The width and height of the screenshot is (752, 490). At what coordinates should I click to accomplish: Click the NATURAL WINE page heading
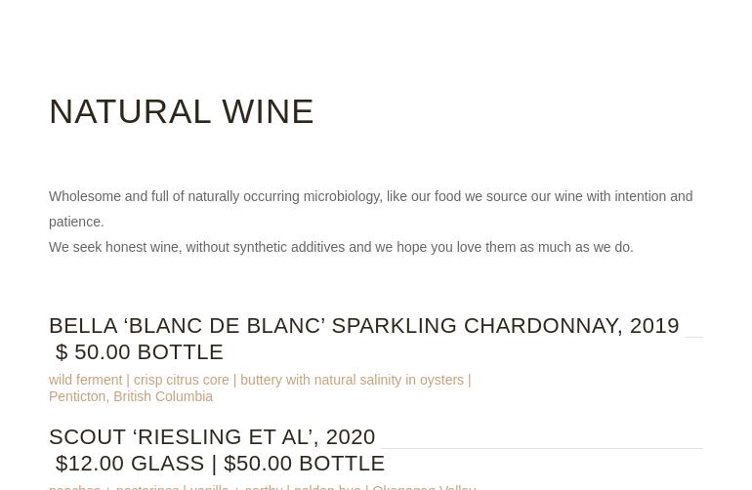pos(182,111)
